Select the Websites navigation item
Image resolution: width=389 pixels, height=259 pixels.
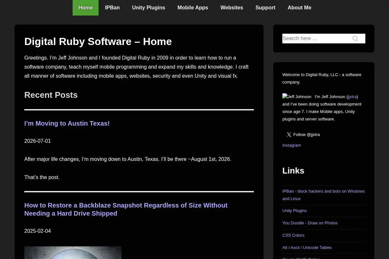point(232,8)
